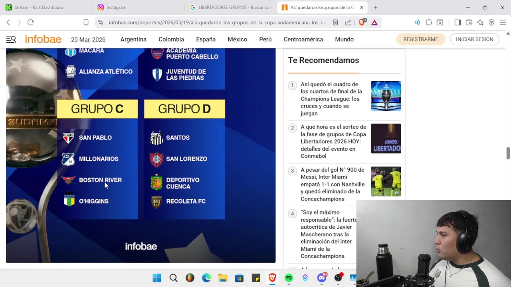Click the text 'O'HIGGINS' in Grupo C
This screenshot has height=287, width=511.
click(93, 201)
